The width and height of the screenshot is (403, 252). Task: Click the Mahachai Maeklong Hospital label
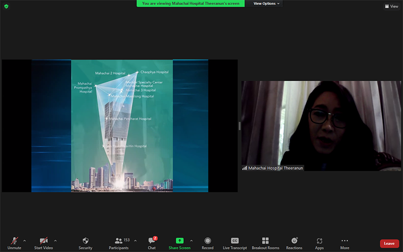click(x=132, y=96)
